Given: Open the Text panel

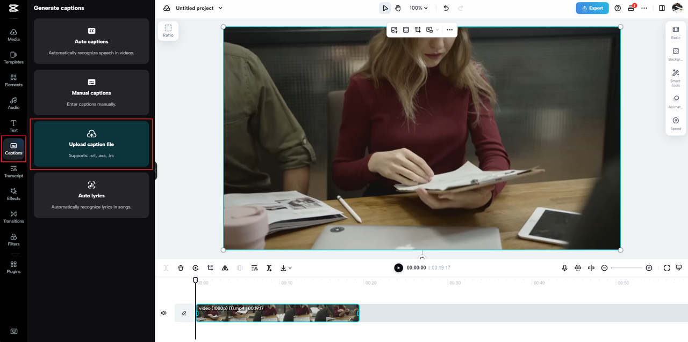Looking at the screenshot, I should click(x=13, y=126).
